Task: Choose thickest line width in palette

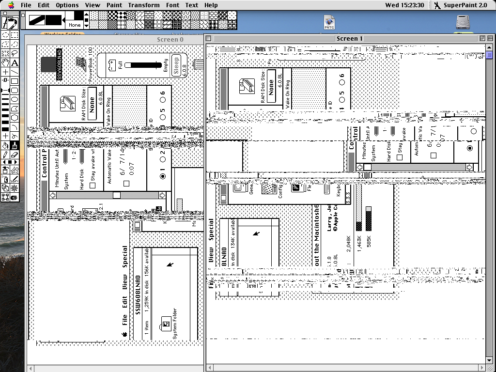Action: (5, 129)
